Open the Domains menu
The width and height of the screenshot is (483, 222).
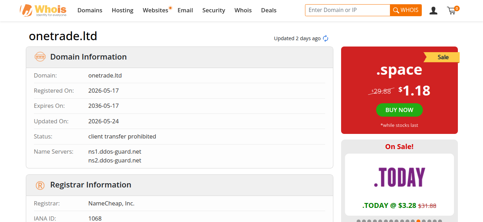[90, 10]
